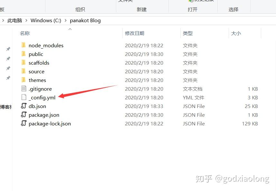
Task: Open the node_modules folder icon
Action: click(x=24, y=45)
